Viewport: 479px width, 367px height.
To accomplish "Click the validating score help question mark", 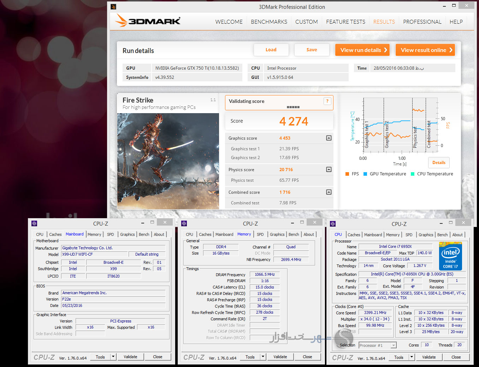I will [327, 101].
